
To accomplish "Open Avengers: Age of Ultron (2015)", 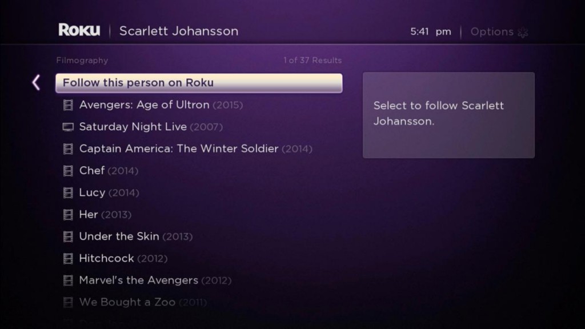I will [x=161, y=105].
